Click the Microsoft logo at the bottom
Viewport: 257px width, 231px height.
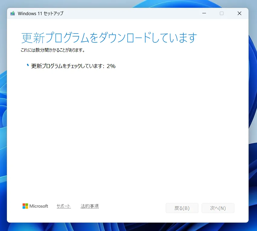point(35,206)
